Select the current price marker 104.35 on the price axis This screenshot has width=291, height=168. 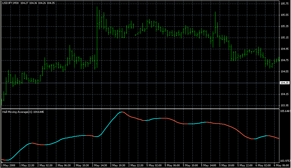pyautogui.click(x=284, y=83)
